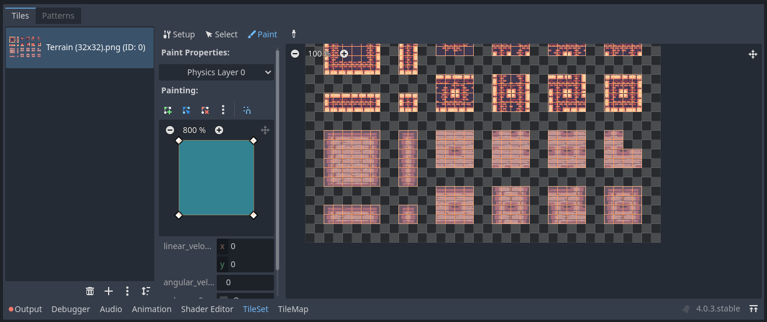Delete the selected atlas source

pos(90,291)
